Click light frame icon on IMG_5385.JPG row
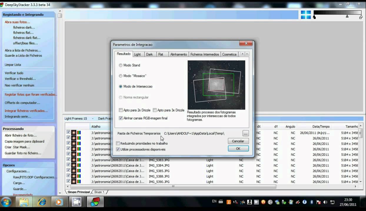The width and height of the screenshot is (366, 211). tap(74, 171)
